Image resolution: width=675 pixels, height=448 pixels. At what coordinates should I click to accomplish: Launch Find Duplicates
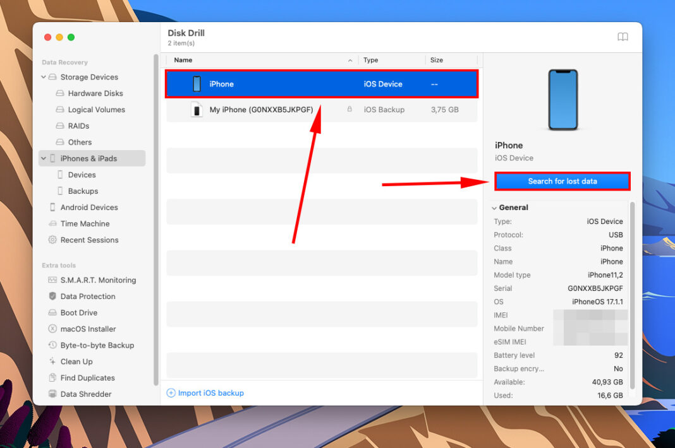pyautogui.click(x=87, y=377)
